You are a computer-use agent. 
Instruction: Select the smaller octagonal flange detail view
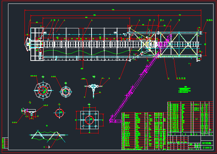coord(66,92)
